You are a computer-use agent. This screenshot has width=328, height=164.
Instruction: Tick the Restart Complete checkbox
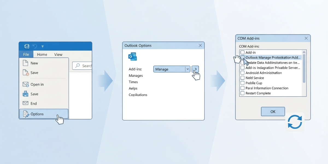point(242,93)
